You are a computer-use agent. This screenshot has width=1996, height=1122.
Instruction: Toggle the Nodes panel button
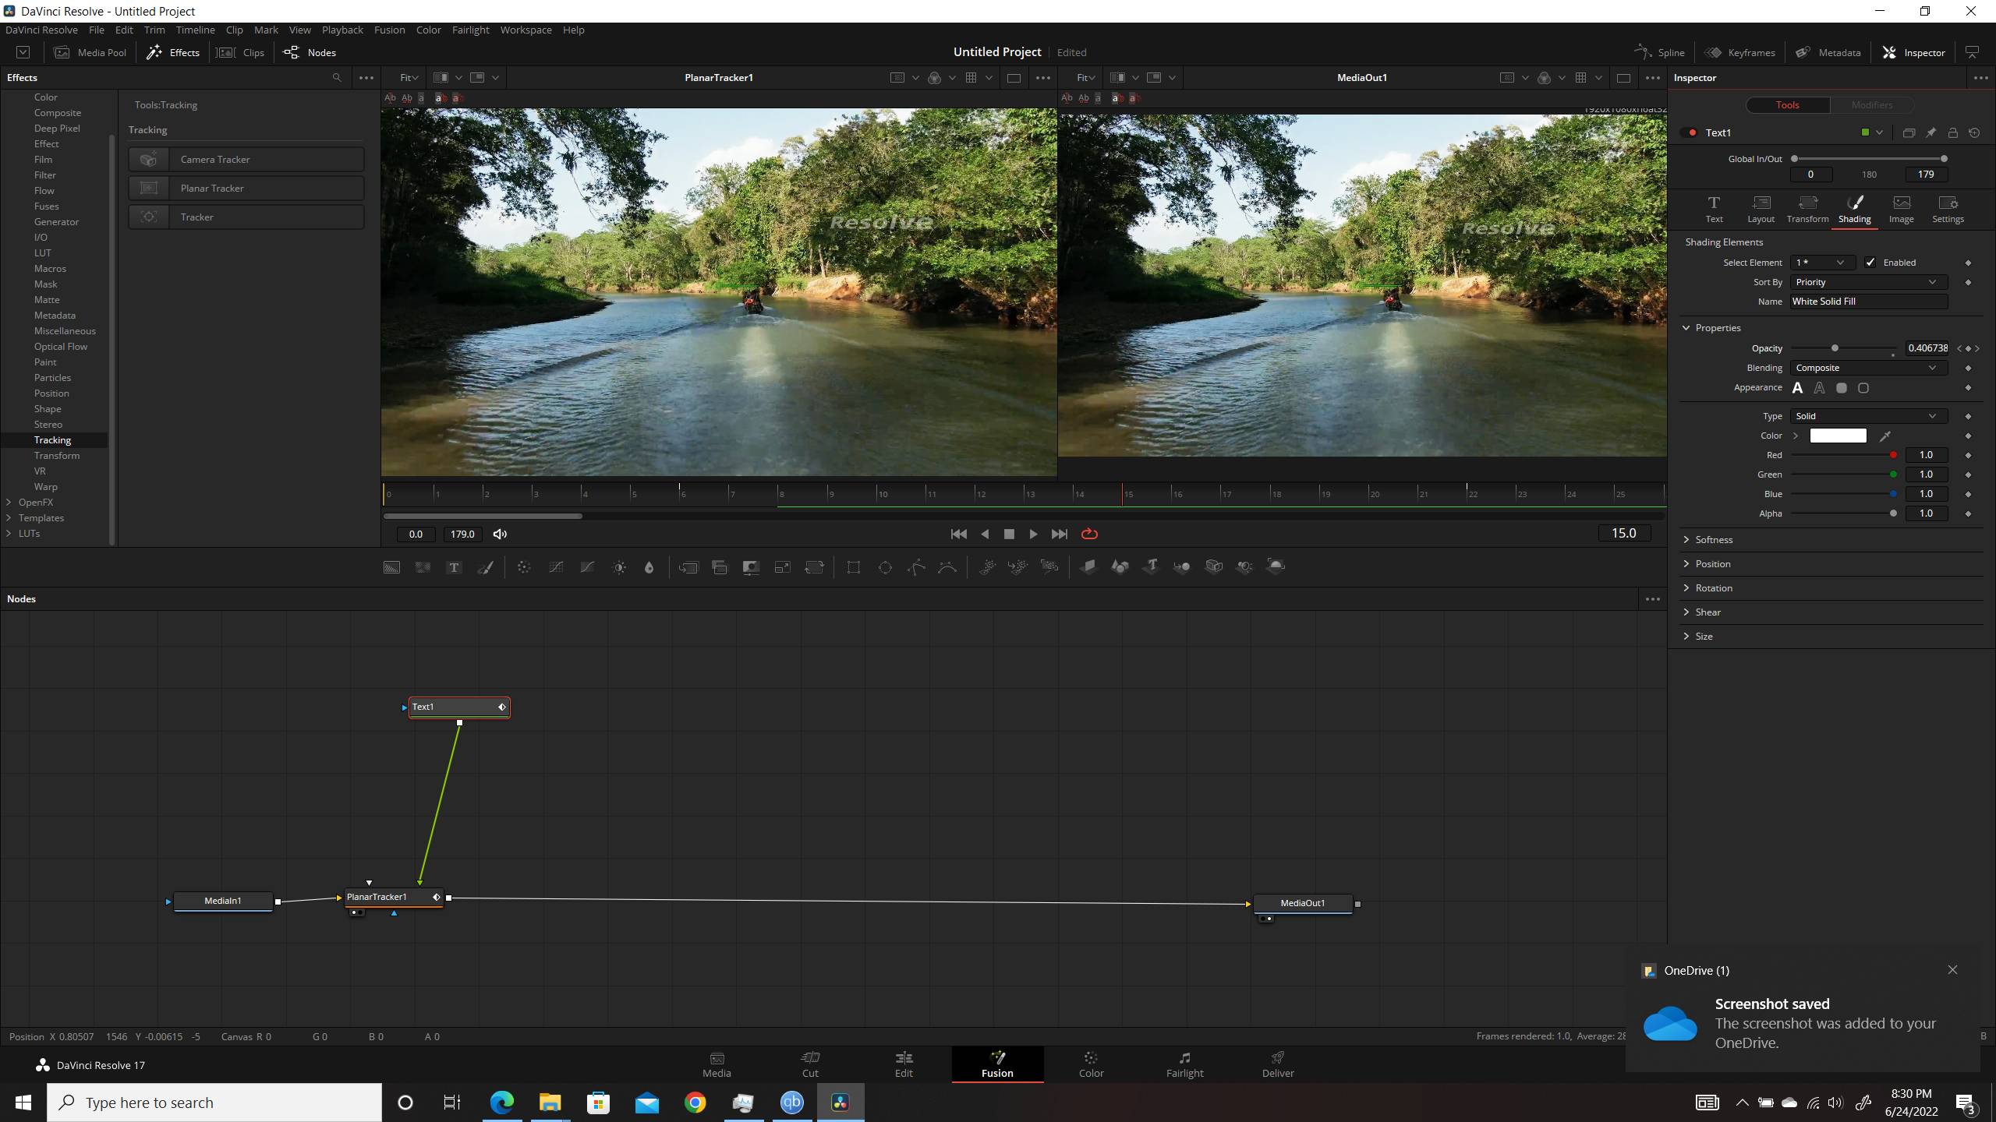[310, 52]
